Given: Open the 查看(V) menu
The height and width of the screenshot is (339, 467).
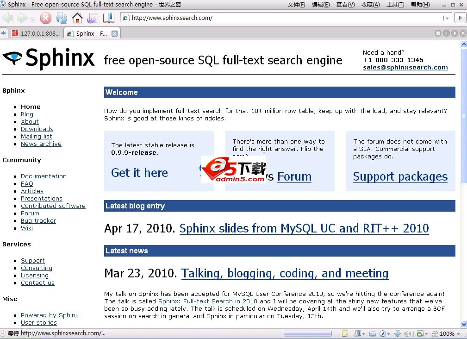Looking at the screenshot, I should coord(345,5).
